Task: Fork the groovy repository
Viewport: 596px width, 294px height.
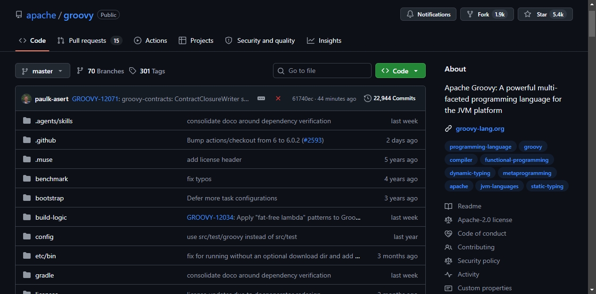Action: pyautogui.click(x=487, y=15)
